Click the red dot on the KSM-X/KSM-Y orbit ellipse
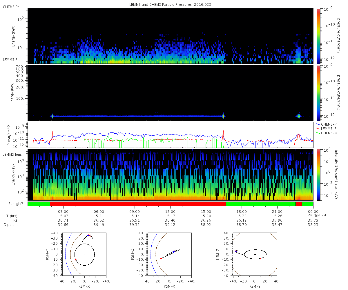Image resolution: width=348 pixels, height=290 pixels. [x=76, y=260]
